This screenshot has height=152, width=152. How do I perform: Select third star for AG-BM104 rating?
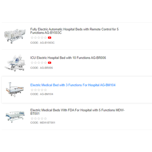(39, 90)
